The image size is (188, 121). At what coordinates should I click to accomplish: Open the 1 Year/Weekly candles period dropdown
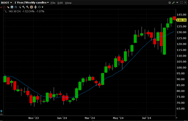coord(32,3)
